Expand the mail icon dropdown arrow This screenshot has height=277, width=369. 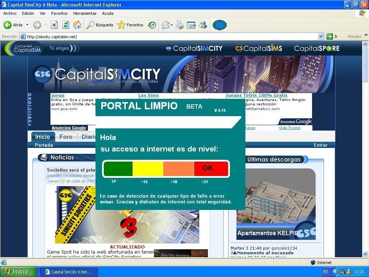click(x=171, y=25)
